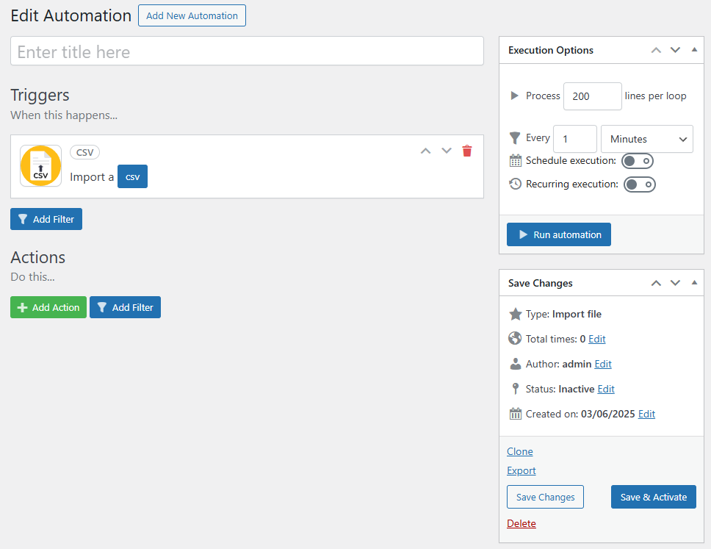Image resolution: width=711 pixels, height=549 pixels.
Task: Delete the CSV trigger with trash icon
Action: pyautogui.click(x=467, y=151)
